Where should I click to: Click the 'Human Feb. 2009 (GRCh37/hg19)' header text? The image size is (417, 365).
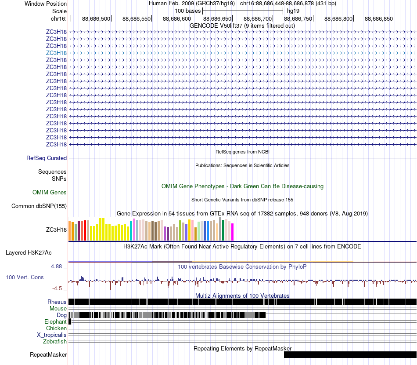tap(192, 4)
